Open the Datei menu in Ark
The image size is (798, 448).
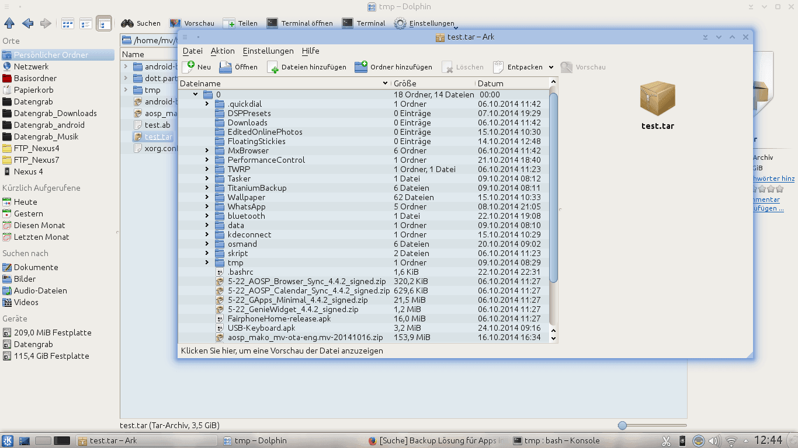pyautogui.click(x=193, y=51)
